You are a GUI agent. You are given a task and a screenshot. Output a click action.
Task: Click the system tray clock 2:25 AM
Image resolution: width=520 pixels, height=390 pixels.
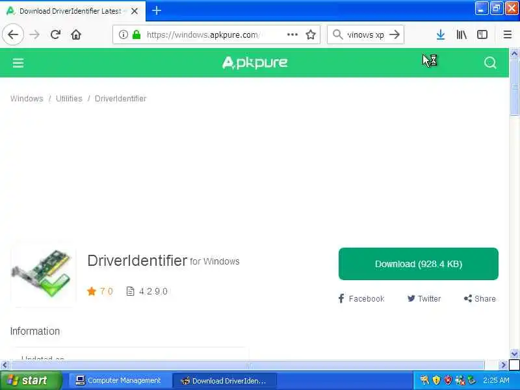[496, 380]
